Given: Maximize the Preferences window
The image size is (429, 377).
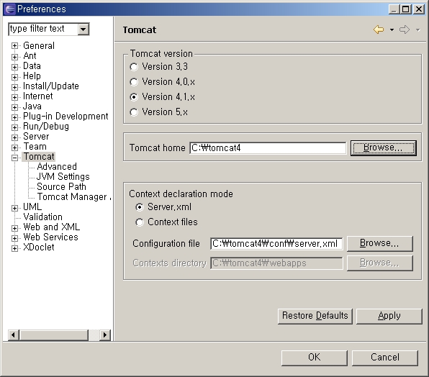Looking at the screenshot, I should coord(406,9).
